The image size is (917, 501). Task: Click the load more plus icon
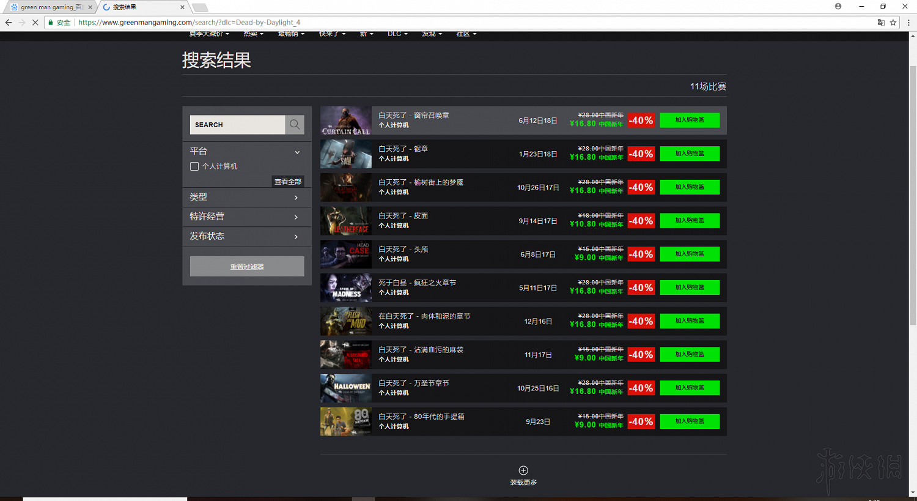pyautogui.click(x=523, y=470)
